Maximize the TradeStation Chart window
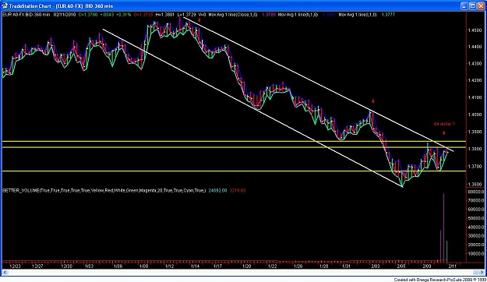The image size is (487, 282). click(472, 6)
